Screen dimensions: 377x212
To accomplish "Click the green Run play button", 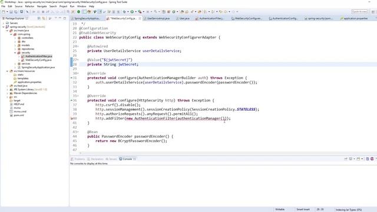I will click(x=132, y=12).
